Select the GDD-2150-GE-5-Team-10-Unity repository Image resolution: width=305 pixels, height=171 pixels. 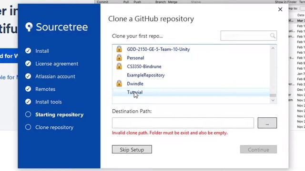(191, 49)
